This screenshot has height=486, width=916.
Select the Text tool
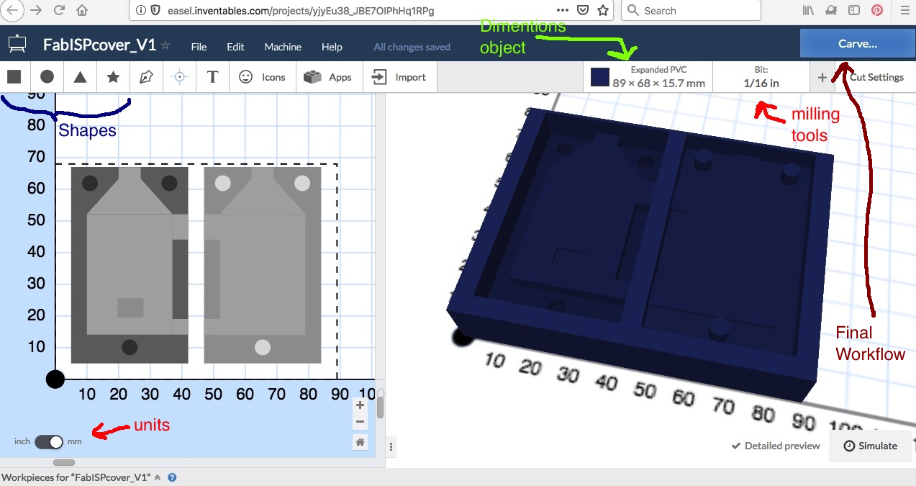pyautogui.click(x=212, y=77)
